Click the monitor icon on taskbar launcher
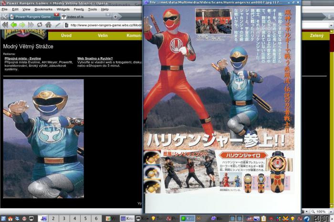 point(31,218)
